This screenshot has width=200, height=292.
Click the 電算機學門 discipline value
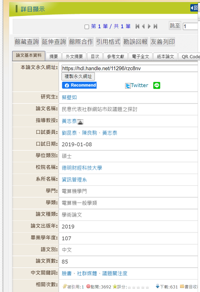74,191
